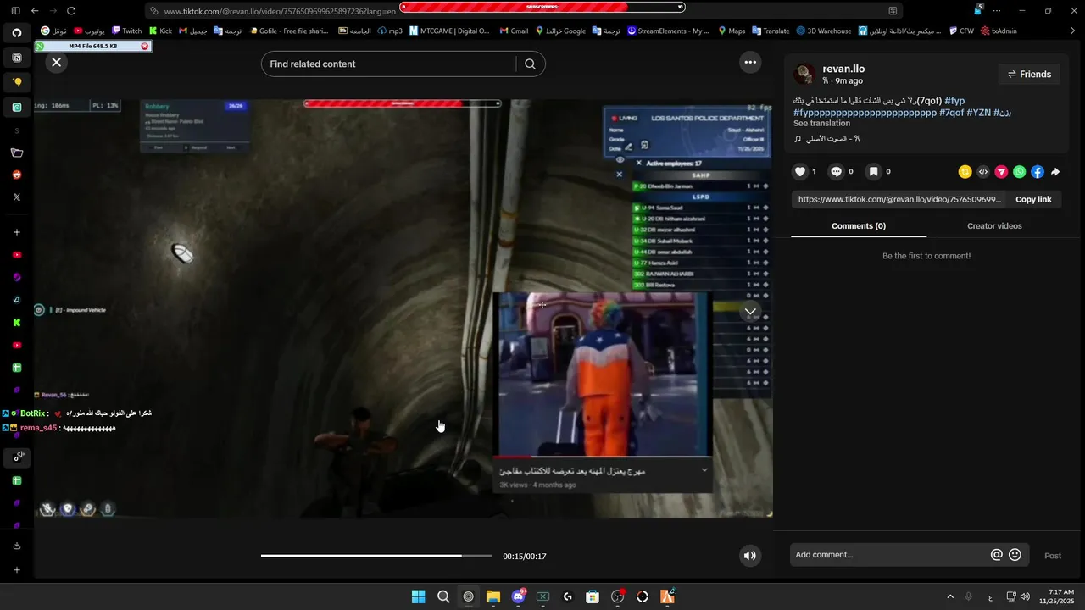Viewport: 1085px width, 610px height.
Task: Copy link of the video
Action: [x=1033, y=200]
